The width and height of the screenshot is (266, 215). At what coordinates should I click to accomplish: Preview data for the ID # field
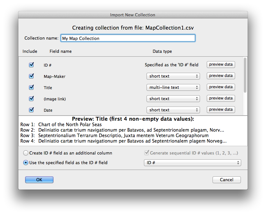tap(221, 64)
